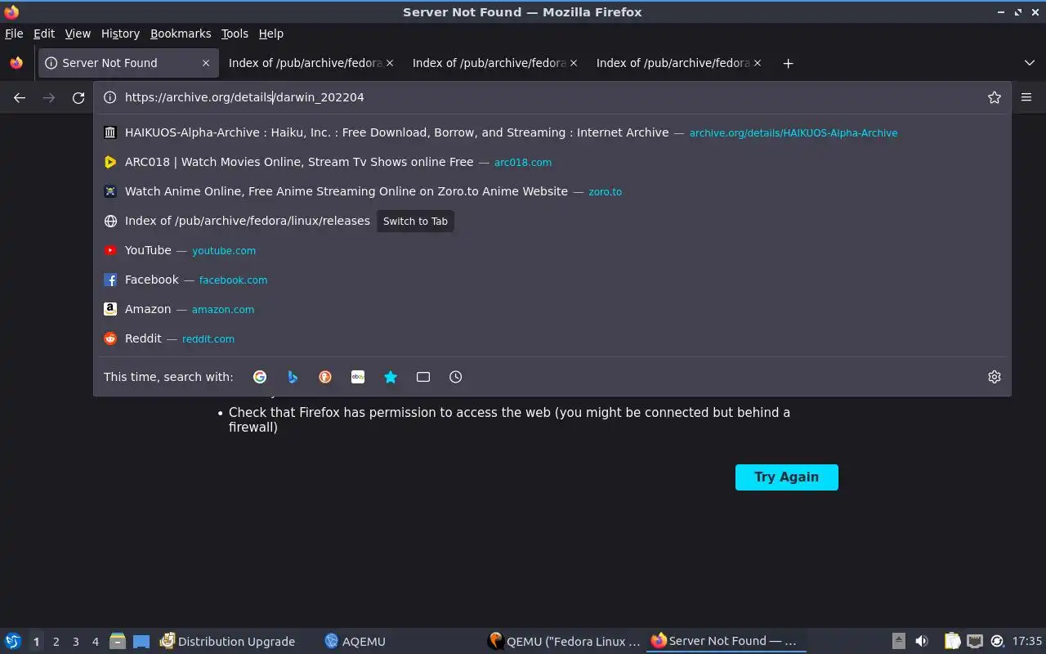This screenshot has height=654, width=1046.
Task: Open the file manager icon in the taskbar
Action: click(118, 642)
